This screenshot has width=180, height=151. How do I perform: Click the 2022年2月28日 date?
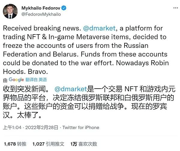42,128
